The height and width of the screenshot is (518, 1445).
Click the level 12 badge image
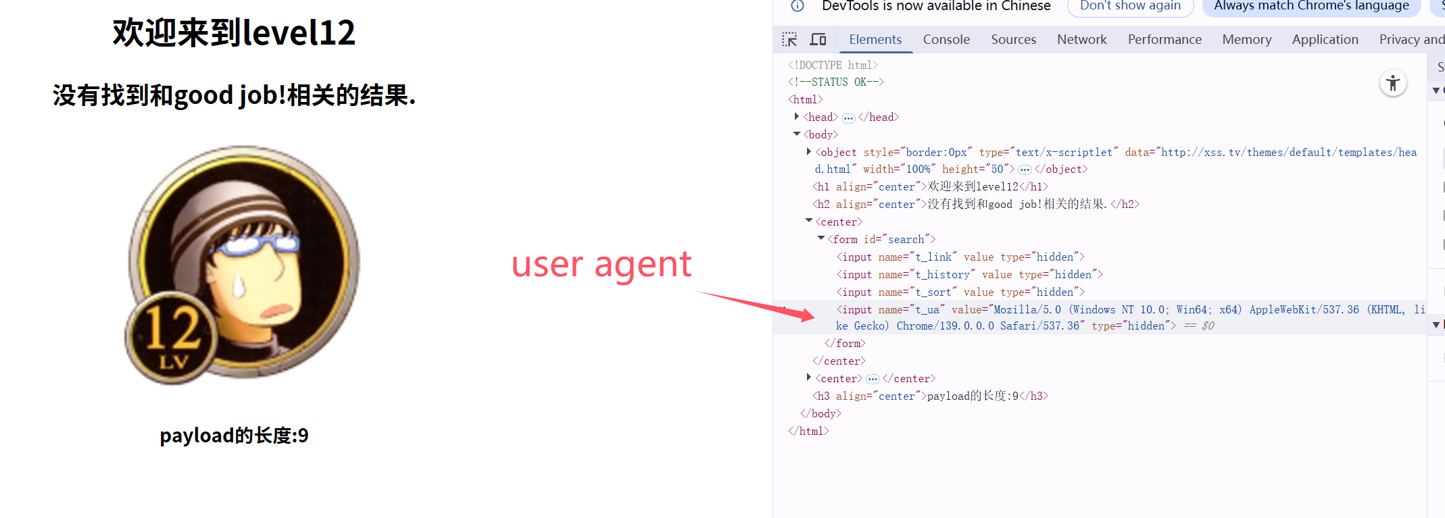tap(243, 265)
